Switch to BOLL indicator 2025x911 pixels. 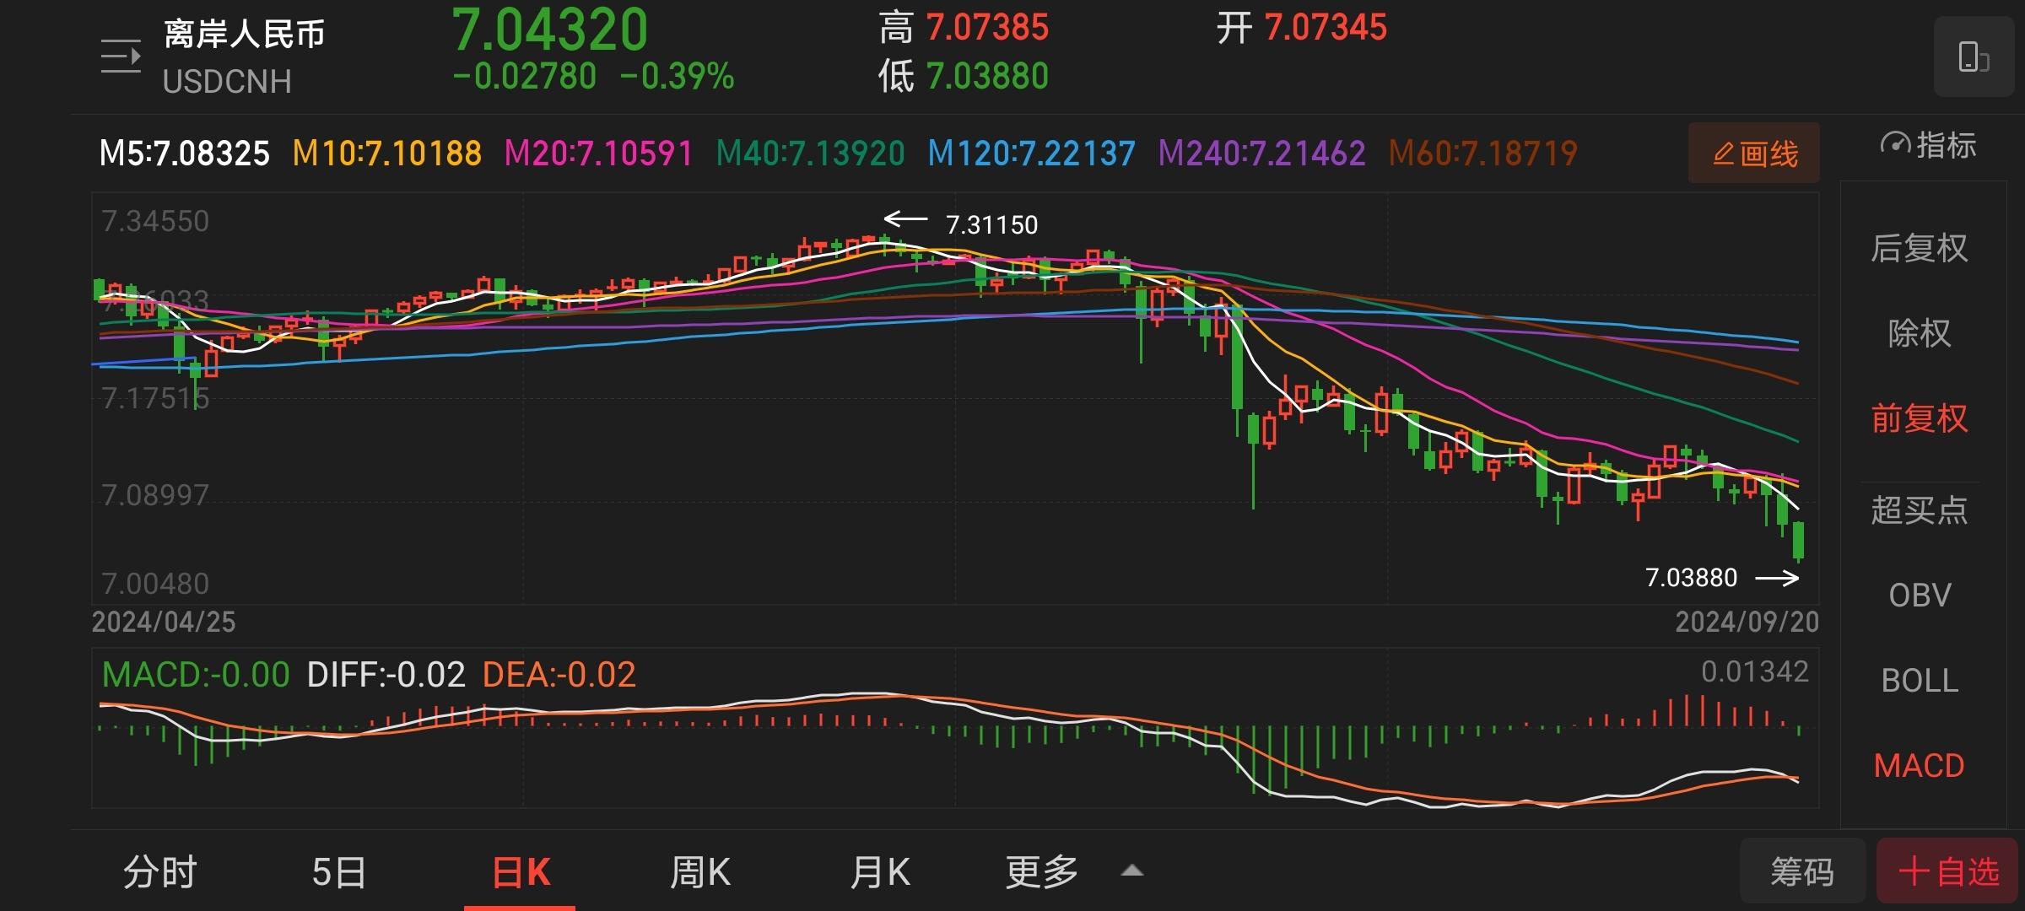(x=1920, y=680)
